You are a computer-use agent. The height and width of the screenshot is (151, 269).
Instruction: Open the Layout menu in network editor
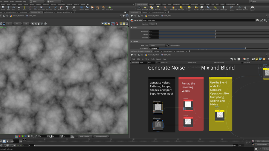[x=159, y=59]
